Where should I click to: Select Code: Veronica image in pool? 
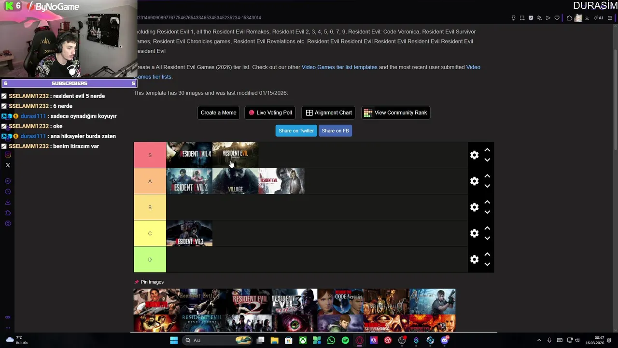(x=340, y=302)
